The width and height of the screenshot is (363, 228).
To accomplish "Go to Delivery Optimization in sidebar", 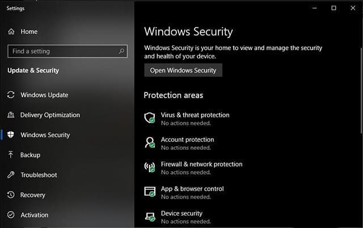I will click(50, 115).
